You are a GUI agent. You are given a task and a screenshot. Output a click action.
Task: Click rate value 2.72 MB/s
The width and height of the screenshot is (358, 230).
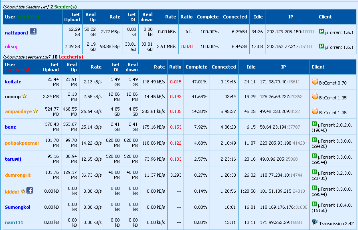coord(111,32)
